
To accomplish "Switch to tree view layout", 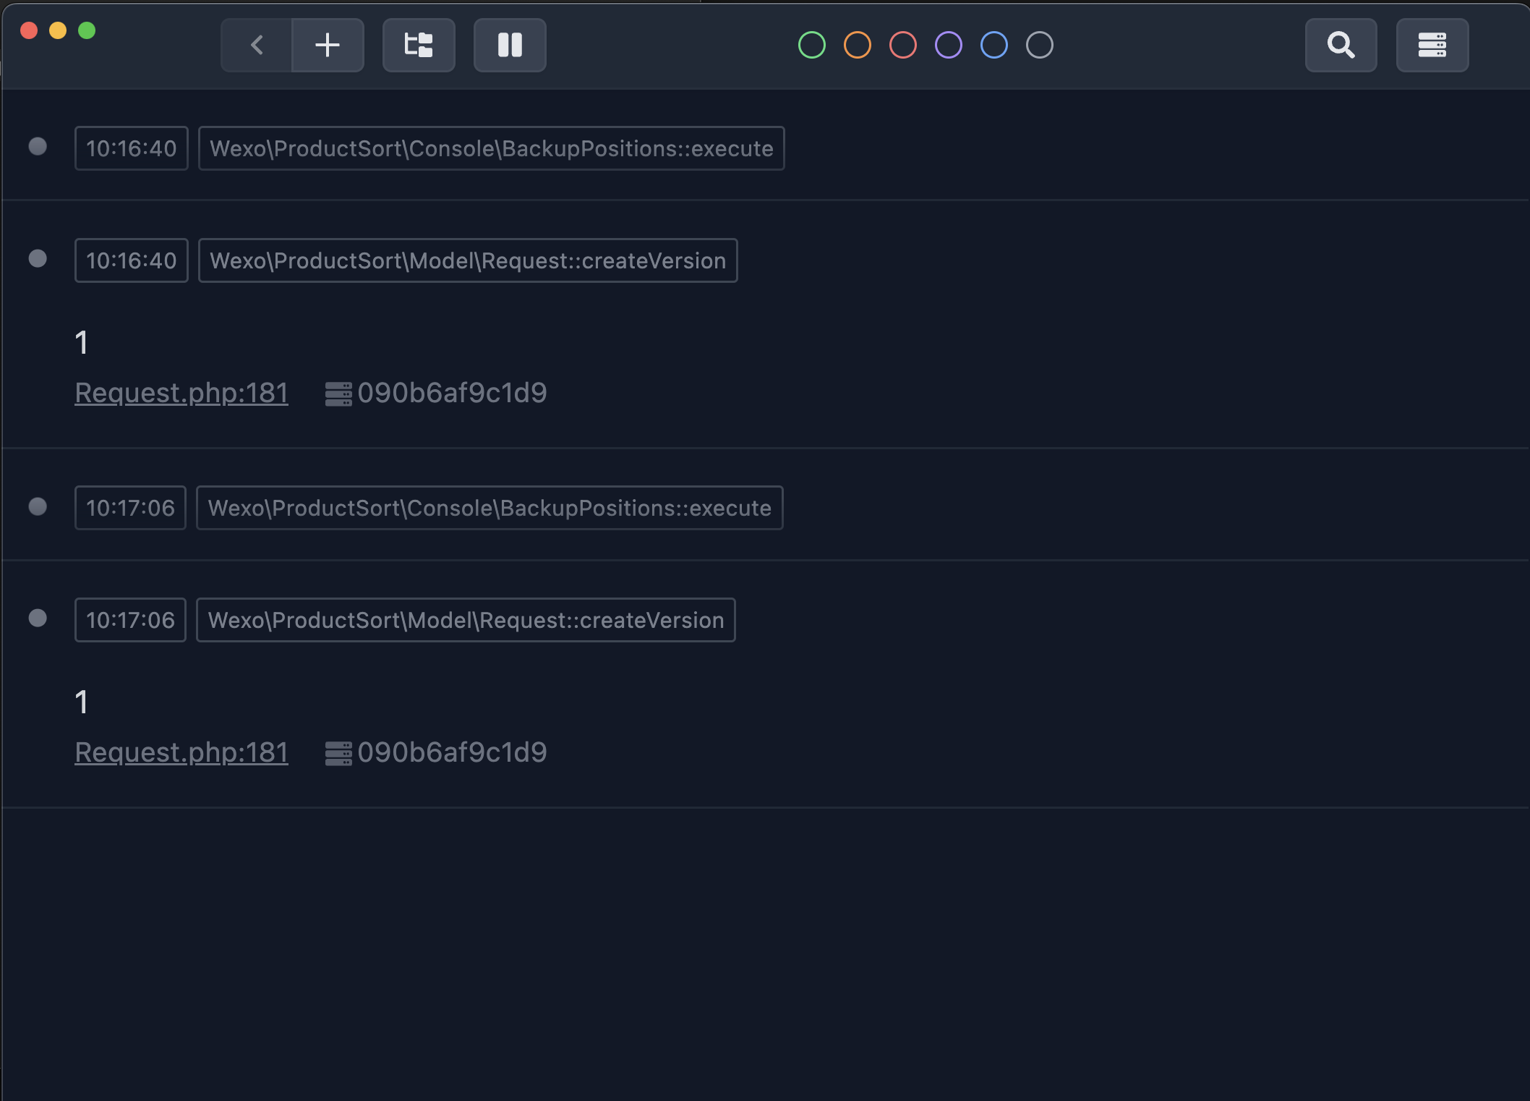I will pyautogui.click(x=418, y=45).
